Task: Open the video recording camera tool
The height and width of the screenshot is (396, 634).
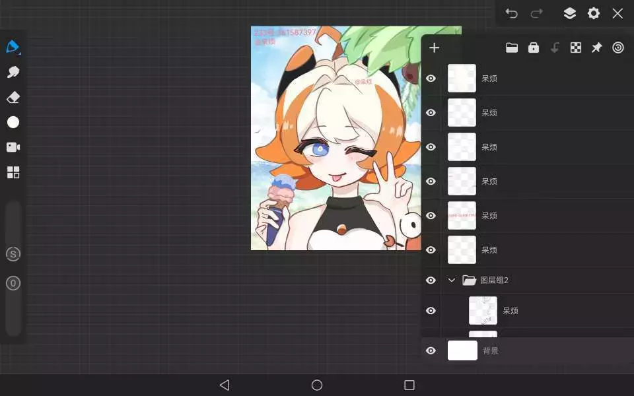Action: click(13, 147)
